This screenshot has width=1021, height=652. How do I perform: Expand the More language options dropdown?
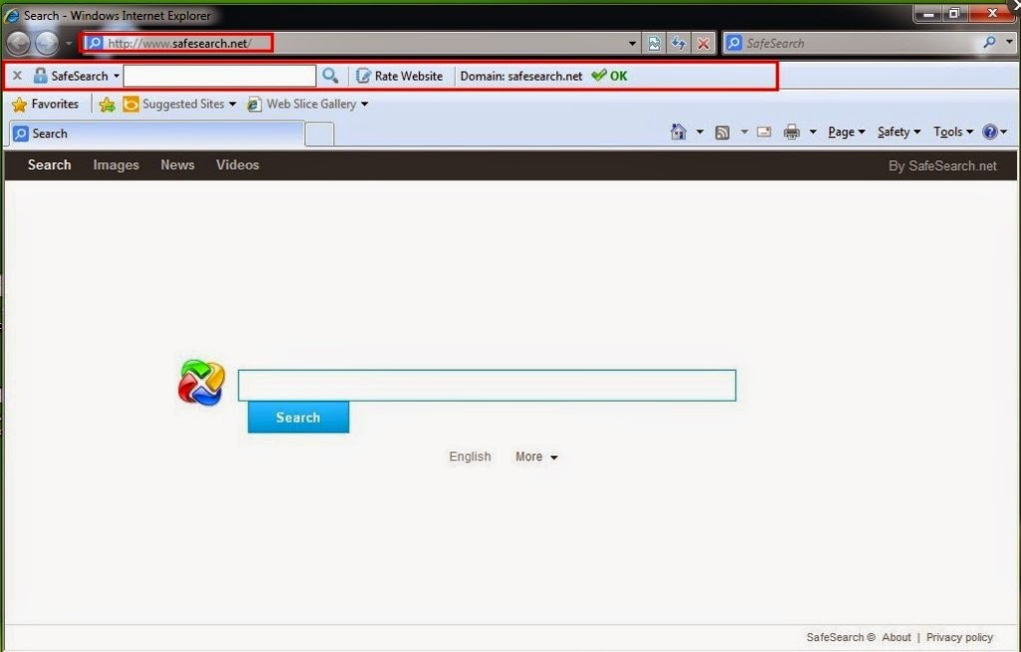535,457
